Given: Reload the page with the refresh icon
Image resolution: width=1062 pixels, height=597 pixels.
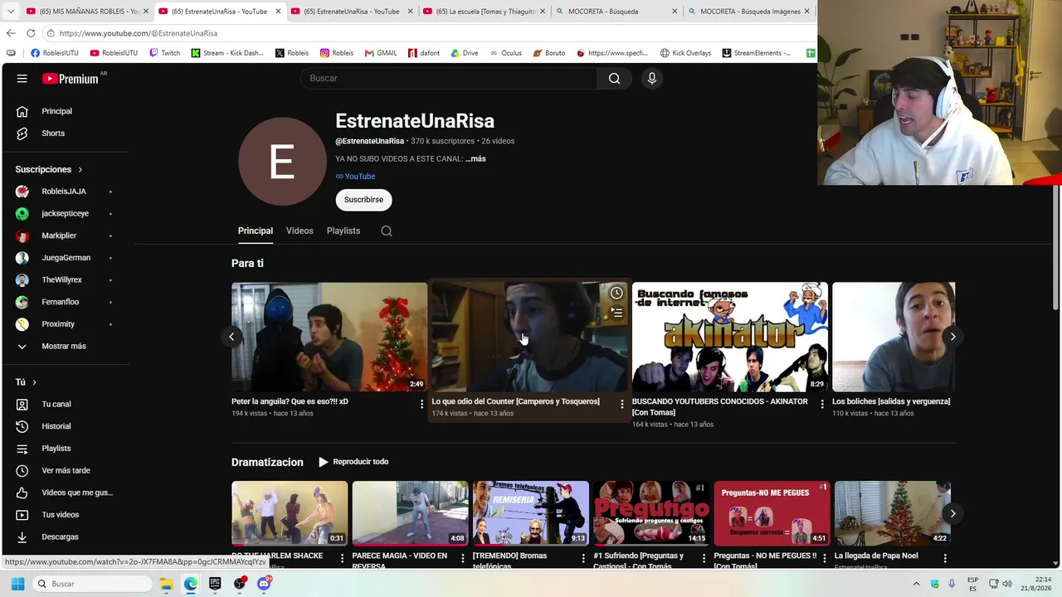Looking at the screenshot, I should click(x=31, y=33).
